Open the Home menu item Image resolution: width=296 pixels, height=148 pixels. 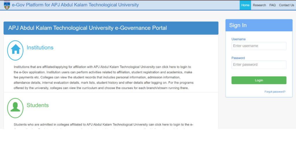tap(245, 5)
